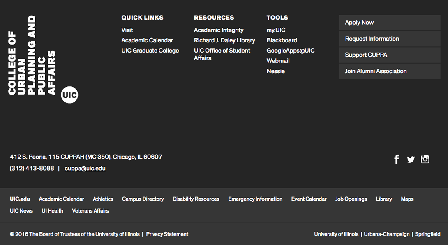Image resolution: width=448 pixels, height=245 pixels.
Task: Open the Privacy Statement link
Action: (167, 233)
